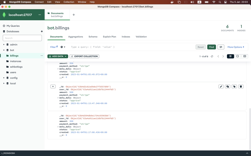The image size is (251, 156).
Task: Expand the config database
Action: coord(4,78)
